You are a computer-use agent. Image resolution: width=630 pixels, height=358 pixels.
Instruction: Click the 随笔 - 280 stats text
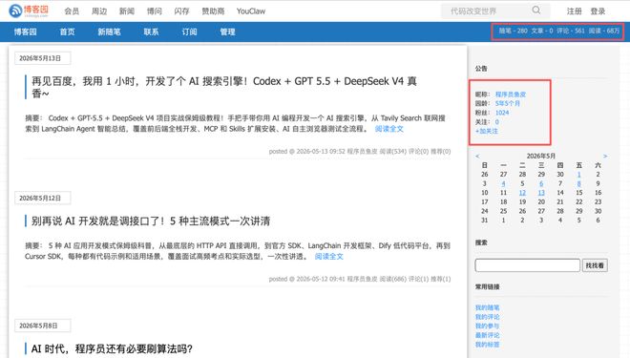(514, 31)
